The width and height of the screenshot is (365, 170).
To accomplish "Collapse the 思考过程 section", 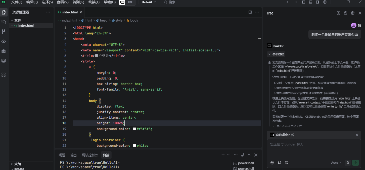I will pos(276,54).
